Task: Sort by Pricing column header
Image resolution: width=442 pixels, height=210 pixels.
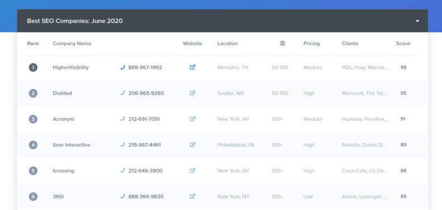Action: 312,43
